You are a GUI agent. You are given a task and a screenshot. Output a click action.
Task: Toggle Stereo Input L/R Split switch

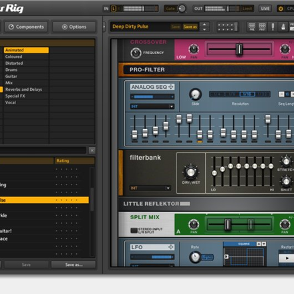click(134, 231)
